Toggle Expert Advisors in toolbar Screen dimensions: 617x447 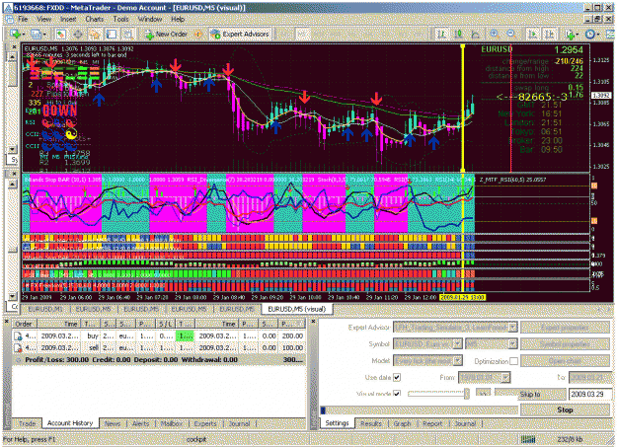[240, 35]
